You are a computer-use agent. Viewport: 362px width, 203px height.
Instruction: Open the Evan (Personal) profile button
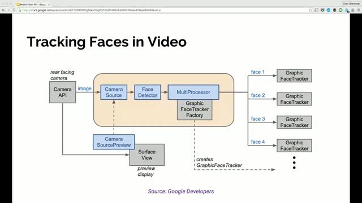[x=351, y=4]
